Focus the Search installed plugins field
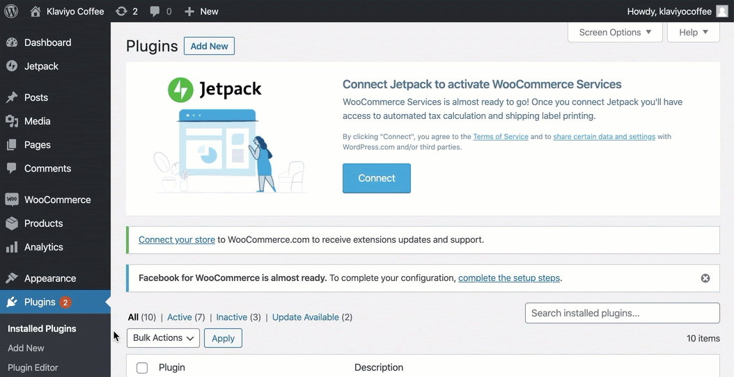734x377 pixels. tap(622, 313)
